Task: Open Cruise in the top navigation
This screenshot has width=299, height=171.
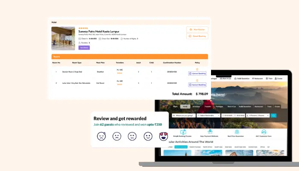Action: (279, 78)
